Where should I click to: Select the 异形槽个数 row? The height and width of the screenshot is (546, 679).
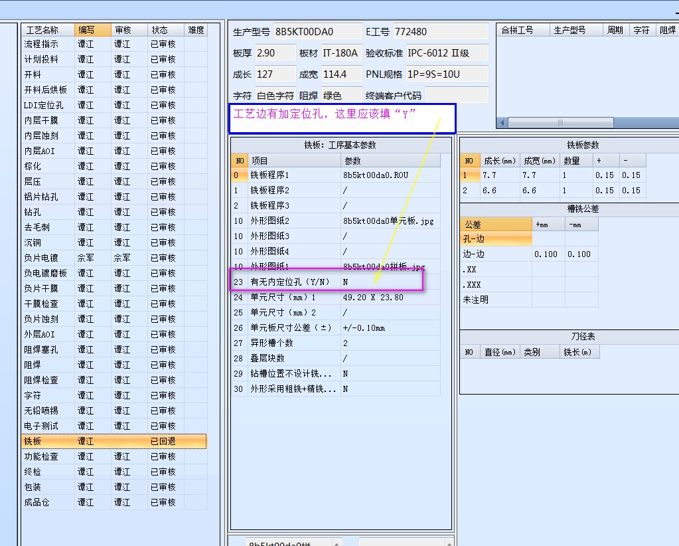click(x=336, y=343)
